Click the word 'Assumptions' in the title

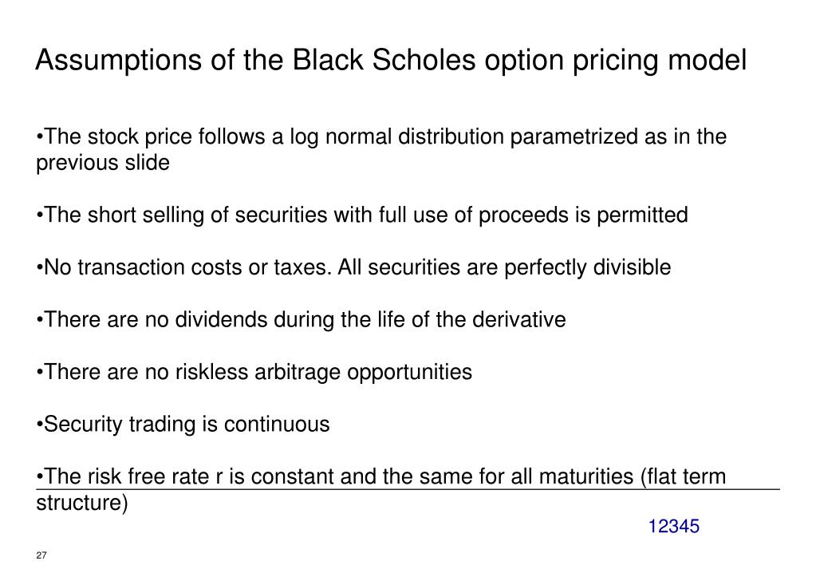[x=119, y=61]
